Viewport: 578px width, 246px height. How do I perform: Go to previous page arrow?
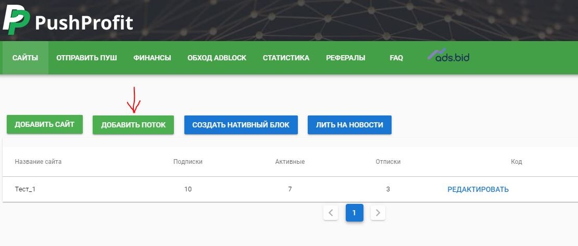(x=331, y=213)
